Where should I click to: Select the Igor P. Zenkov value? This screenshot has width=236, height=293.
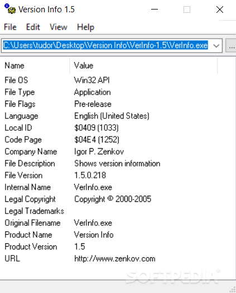point(99,152)
